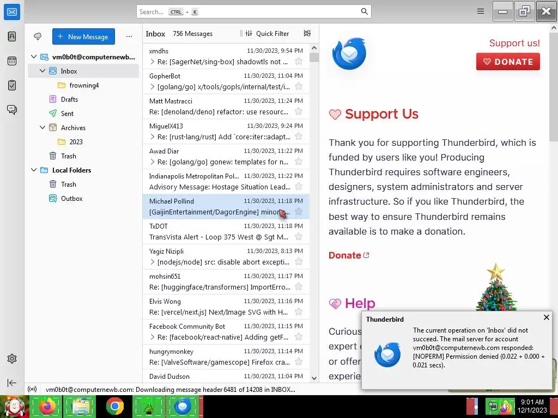This screenshot has height=418, width=558.
Task: Open the Mail space icon
Action: (12, 12)
